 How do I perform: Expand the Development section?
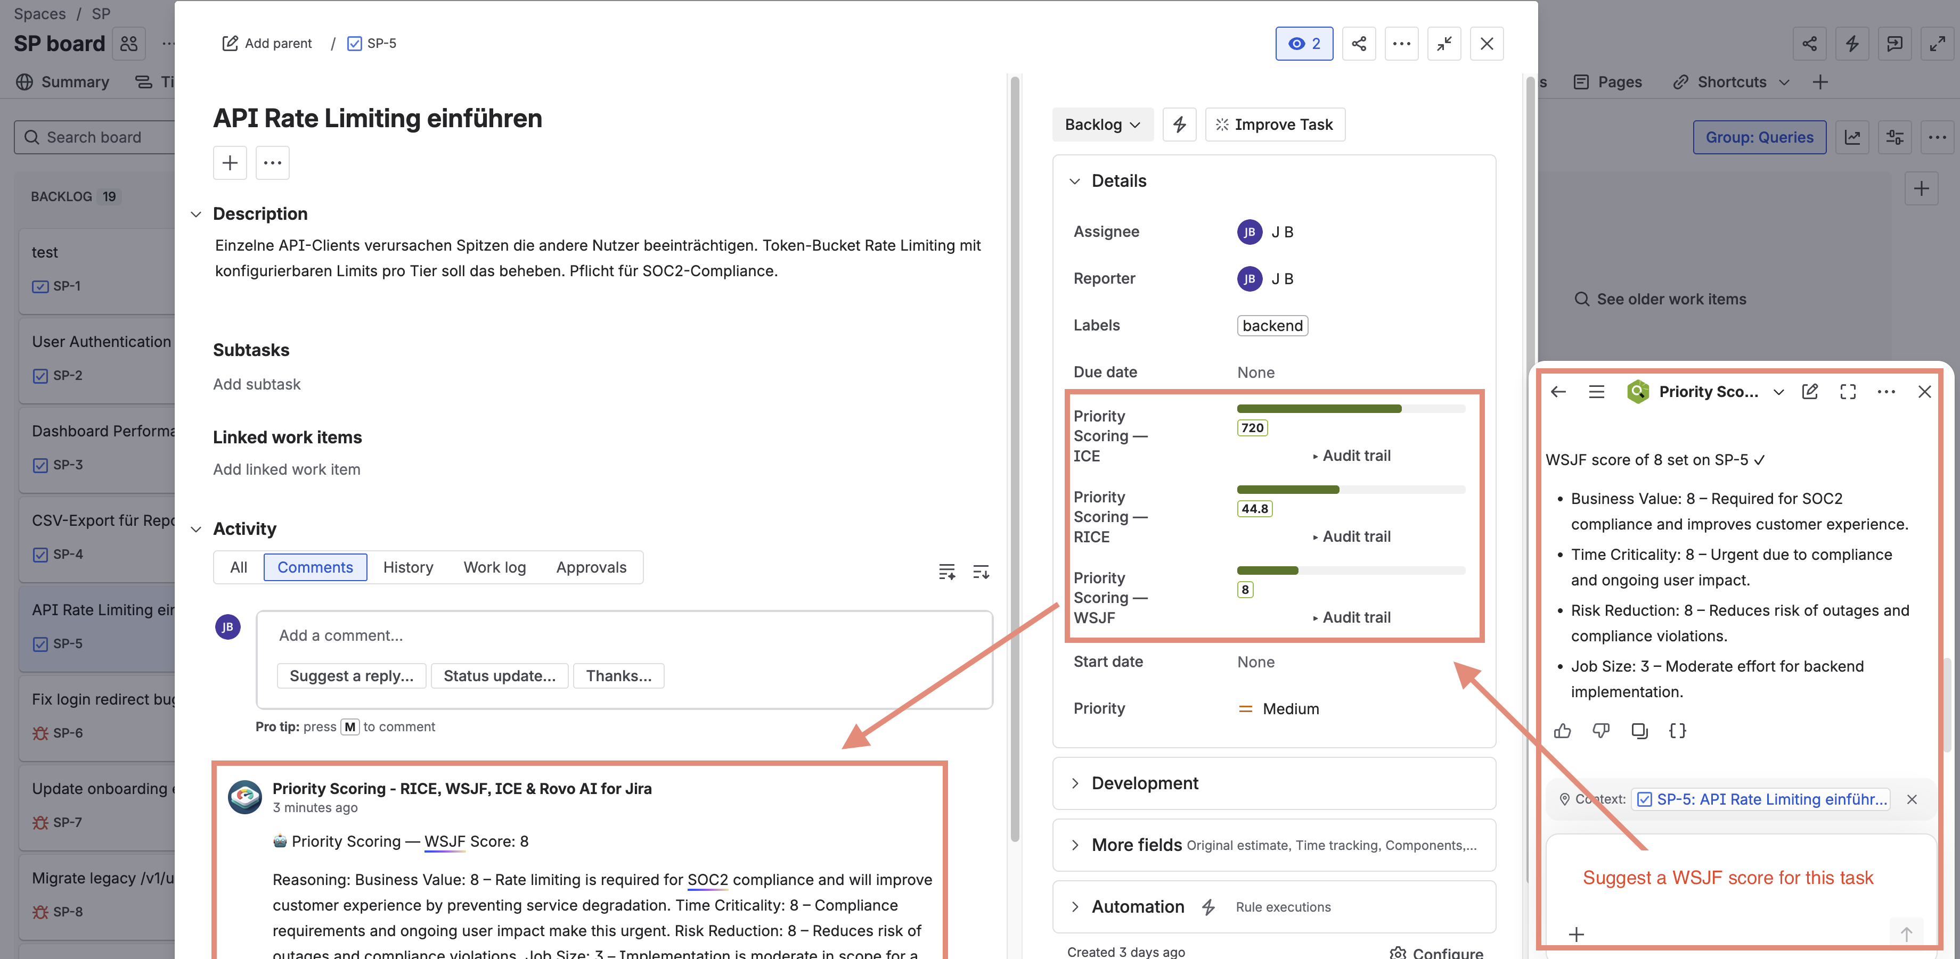point(1075,783)
